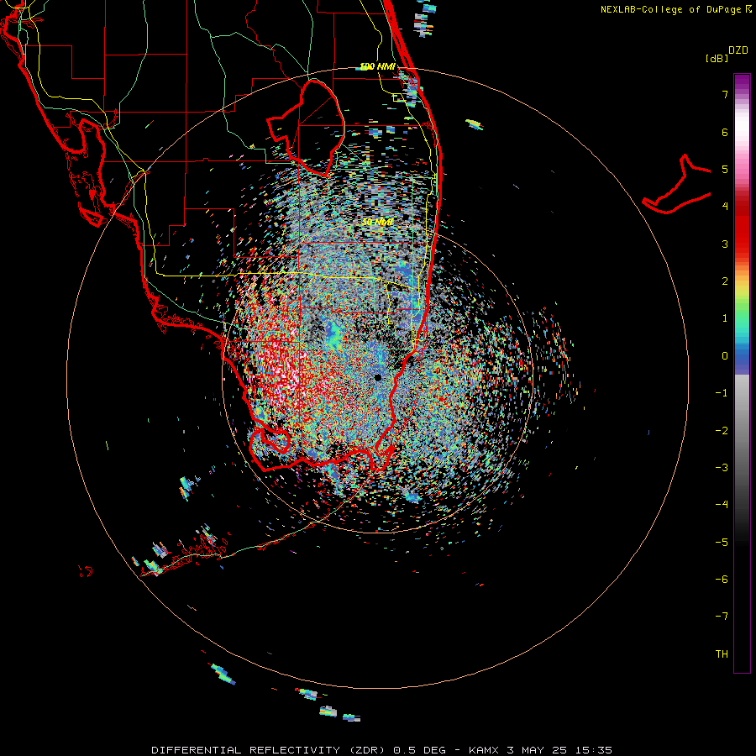
Task: Click the black radar site dot
Action: [x=377, y=377]
